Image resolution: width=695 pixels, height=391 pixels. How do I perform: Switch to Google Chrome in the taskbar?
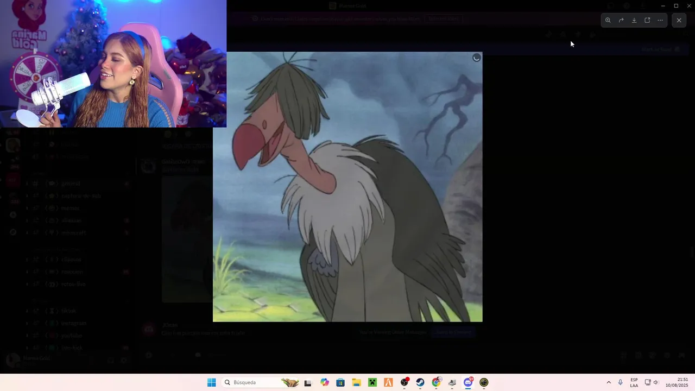(x=436, y=382)
